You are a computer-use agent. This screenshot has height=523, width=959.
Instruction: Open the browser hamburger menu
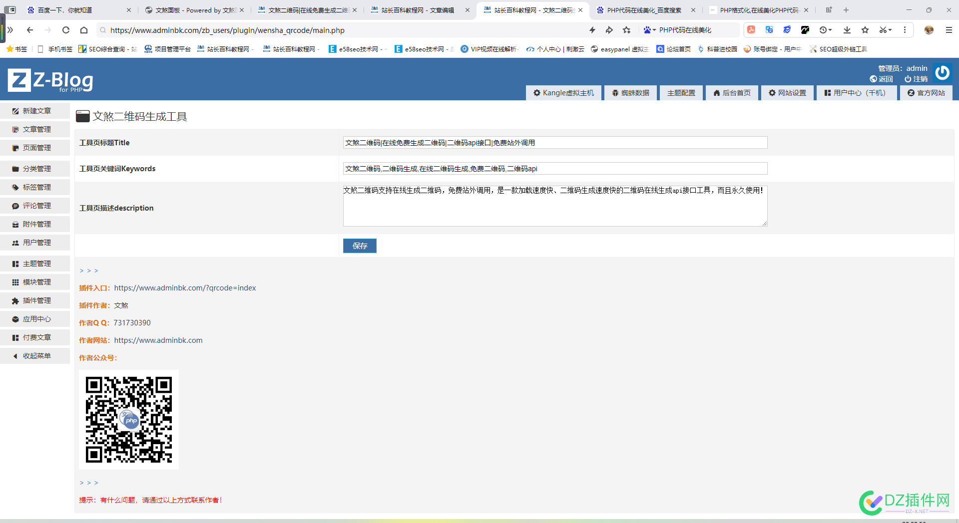[949, 30]
